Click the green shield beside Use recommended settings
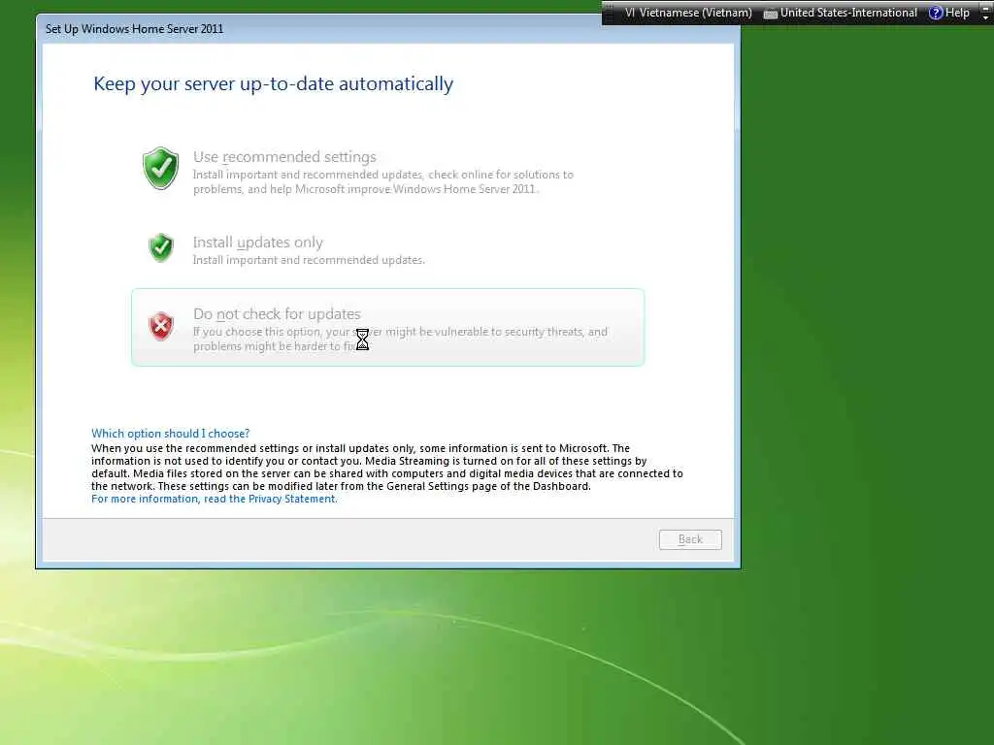The image size is (994, 745). (161, 169)
